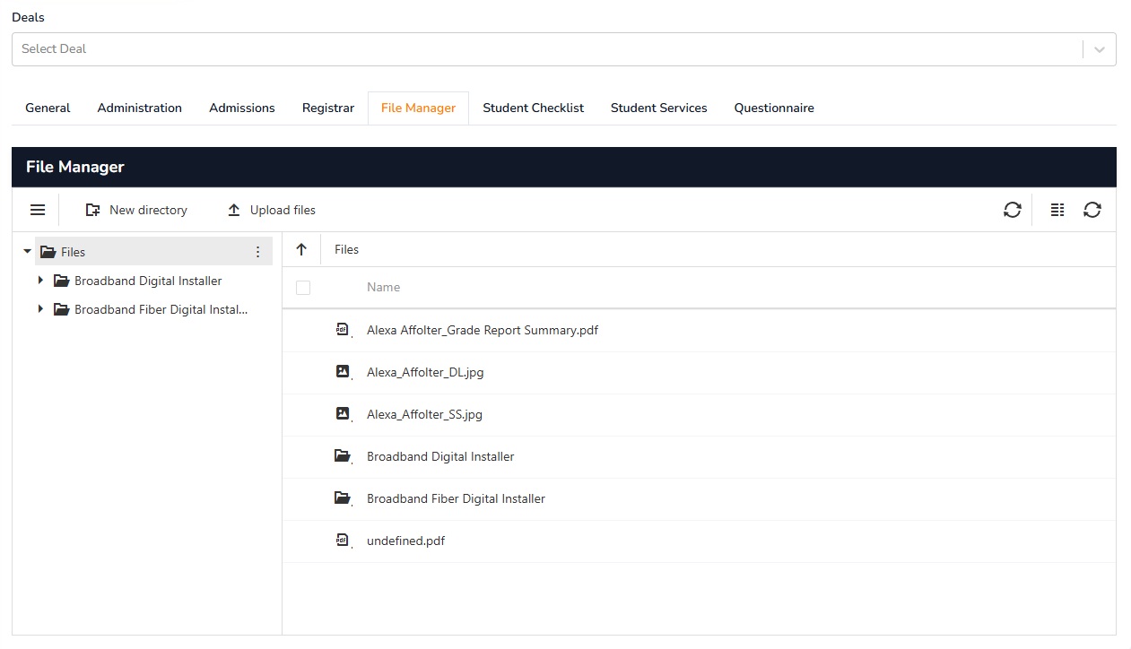Switch to the Questionnaire tab
This screenshot has width=1131, height=649.
click(773, 108)
